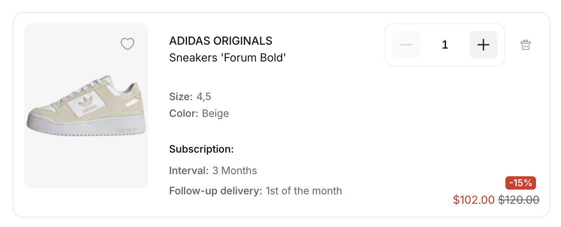Click the quantity value field showing 1
Viewport: 561px width, 227px height.
coord(445,45)
